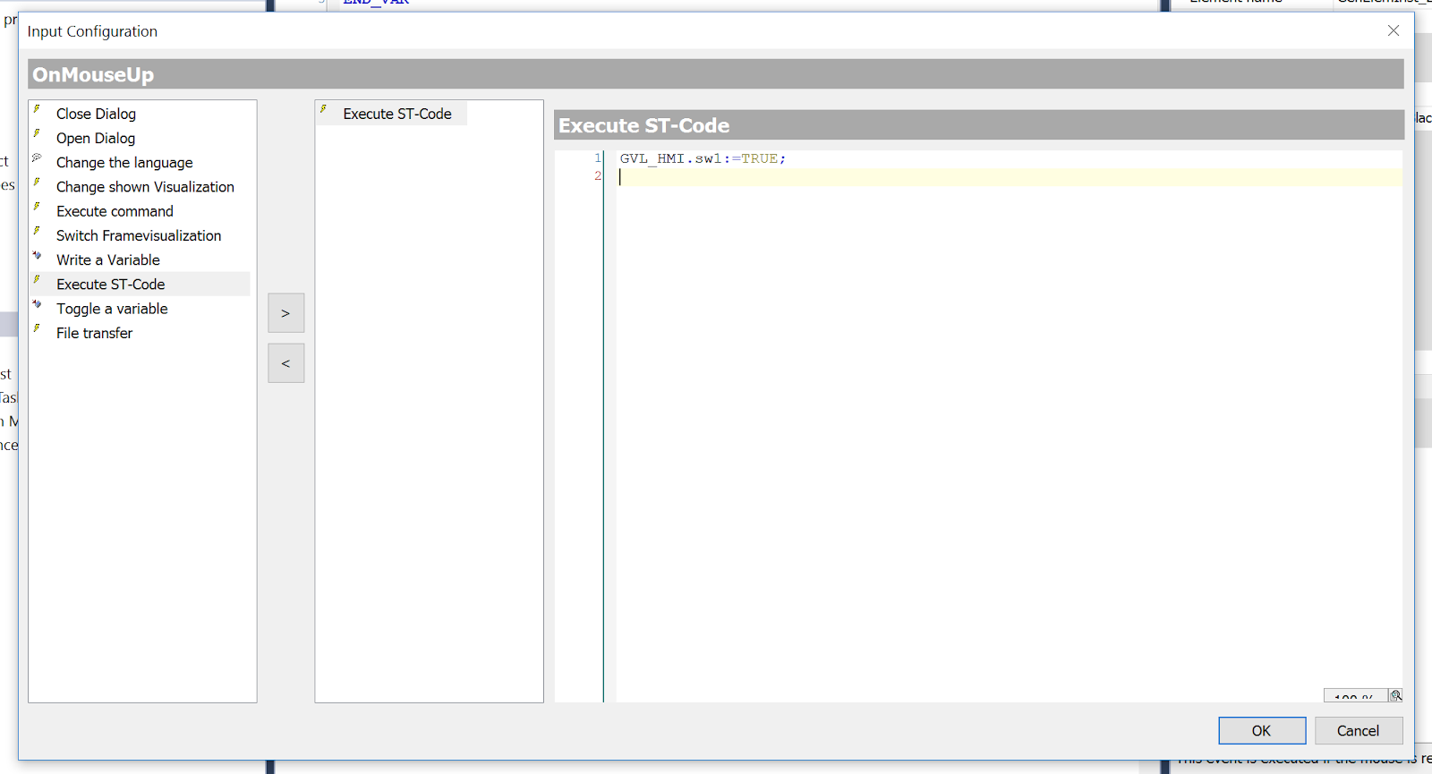Screen dimensions: 1432x774
Task: Select Write a Variable action
Action: [x=108, y=259]
